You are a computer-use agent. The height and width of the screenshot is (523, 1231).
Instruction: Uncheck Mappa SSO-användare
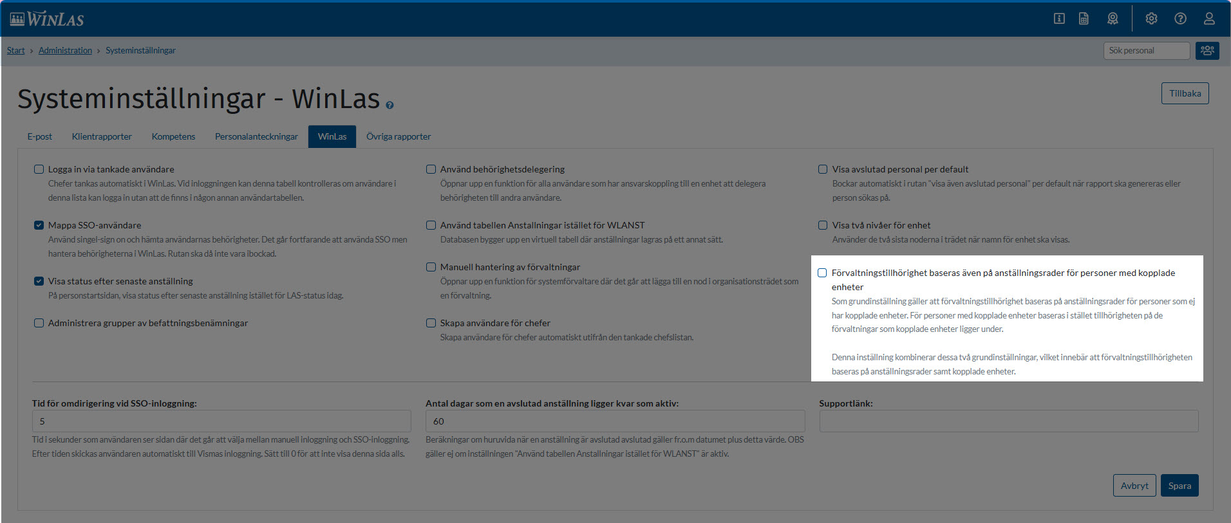pyautogui.click(x=39, y=225)
